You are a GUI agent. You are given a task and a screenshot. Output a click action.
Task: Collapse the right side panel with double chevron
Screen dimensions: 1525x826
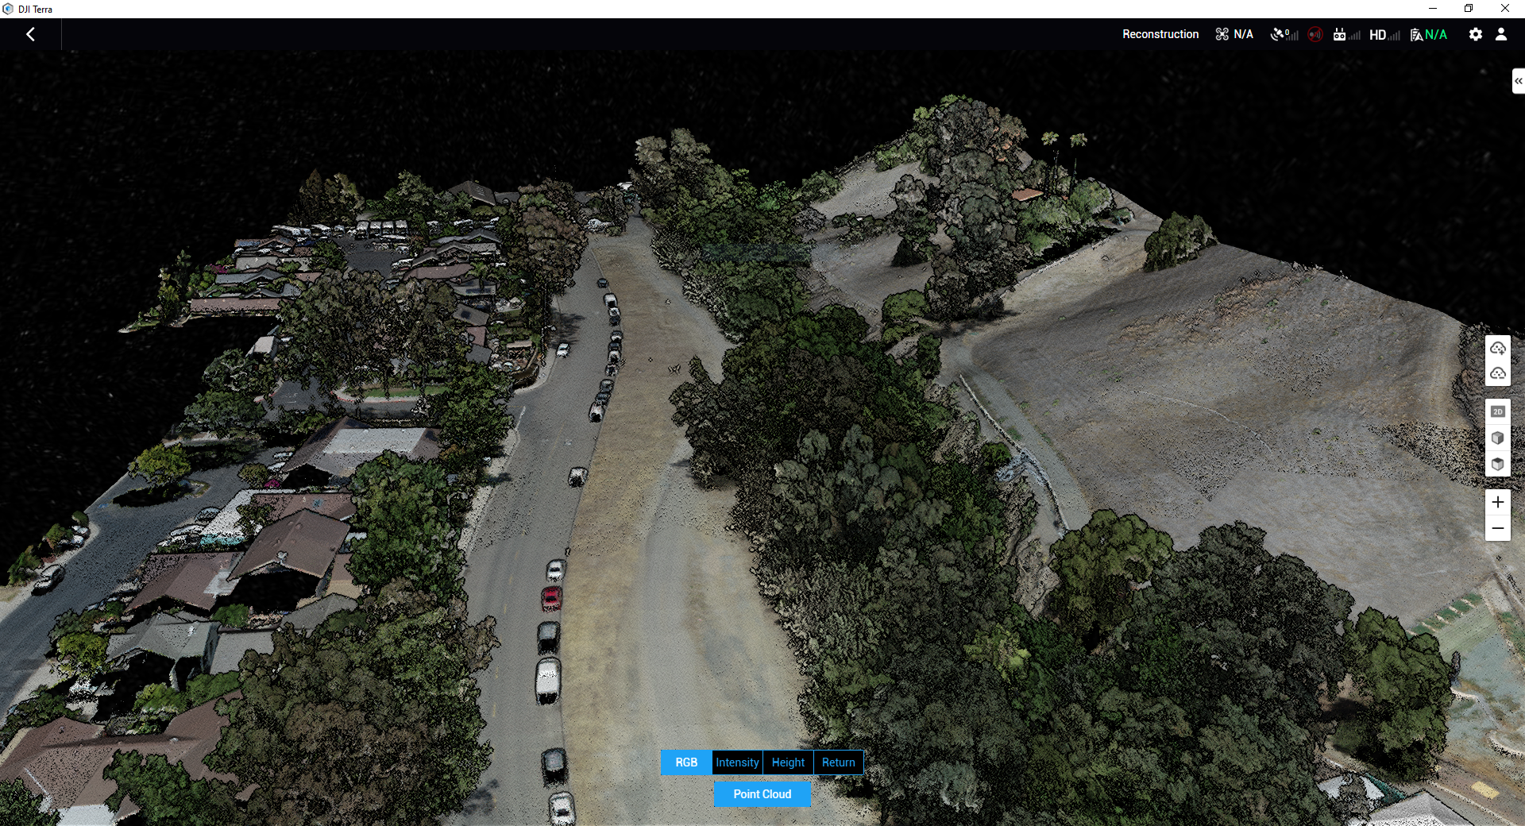point(1518,80)
